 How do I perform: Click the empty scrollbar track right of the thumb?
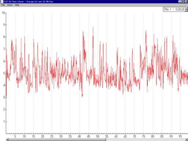point(146,140)
